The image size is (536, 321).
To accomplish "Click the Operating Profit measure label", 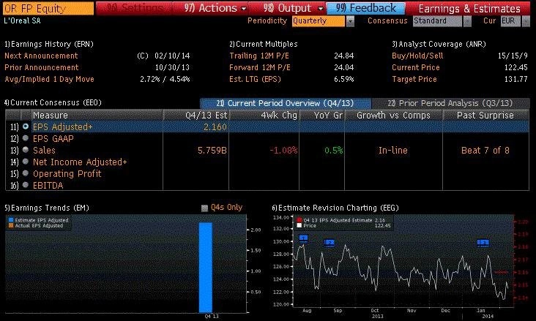I will coord(67,173).
